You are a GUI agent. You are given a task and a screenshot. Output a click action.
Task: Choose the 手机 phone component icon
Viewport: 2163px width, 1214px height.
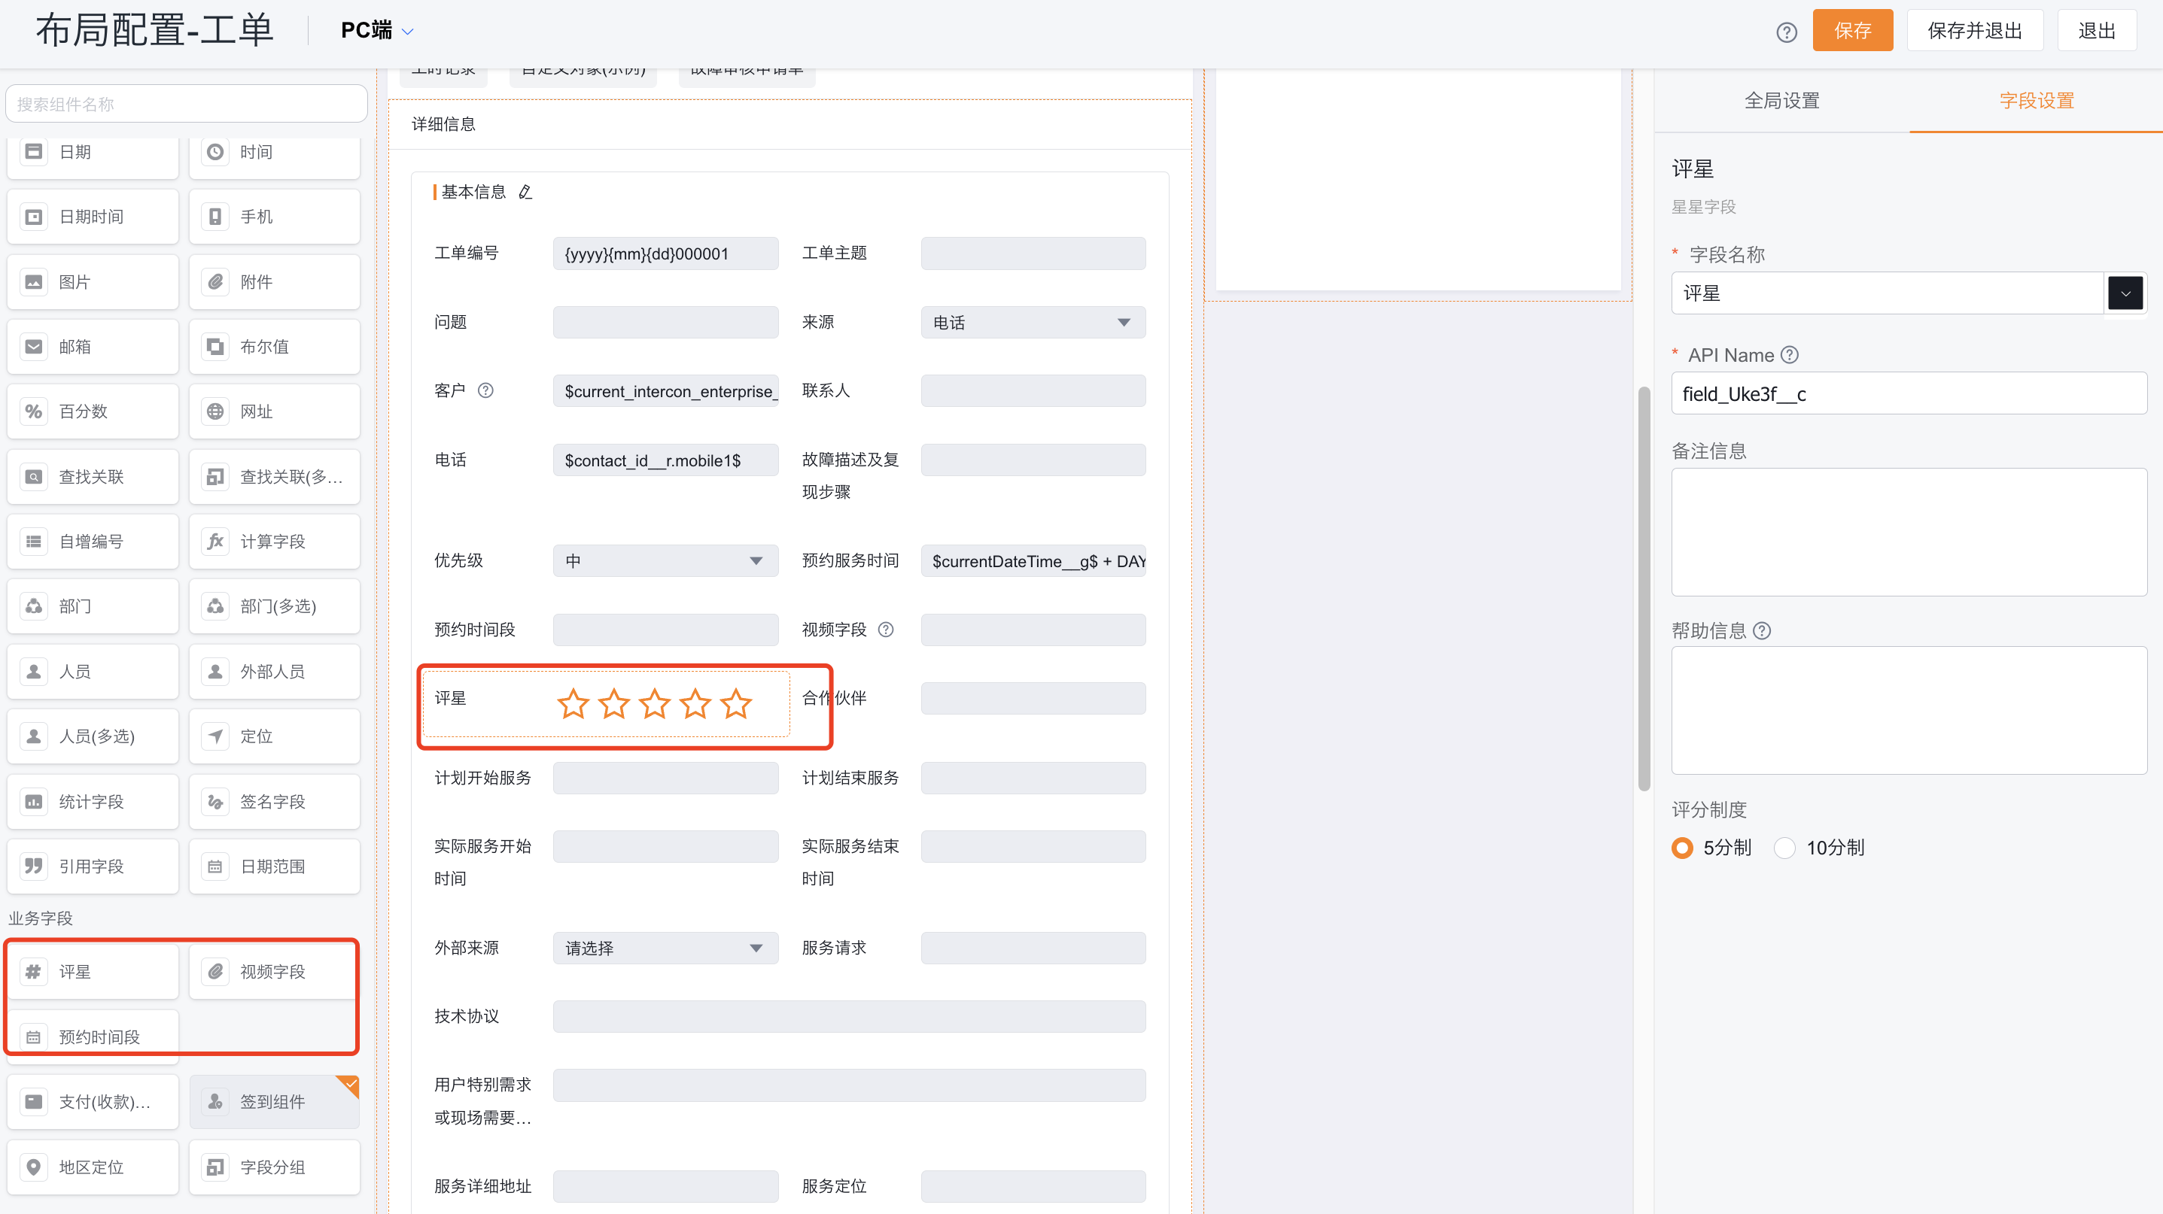click(x=215, y=217)
